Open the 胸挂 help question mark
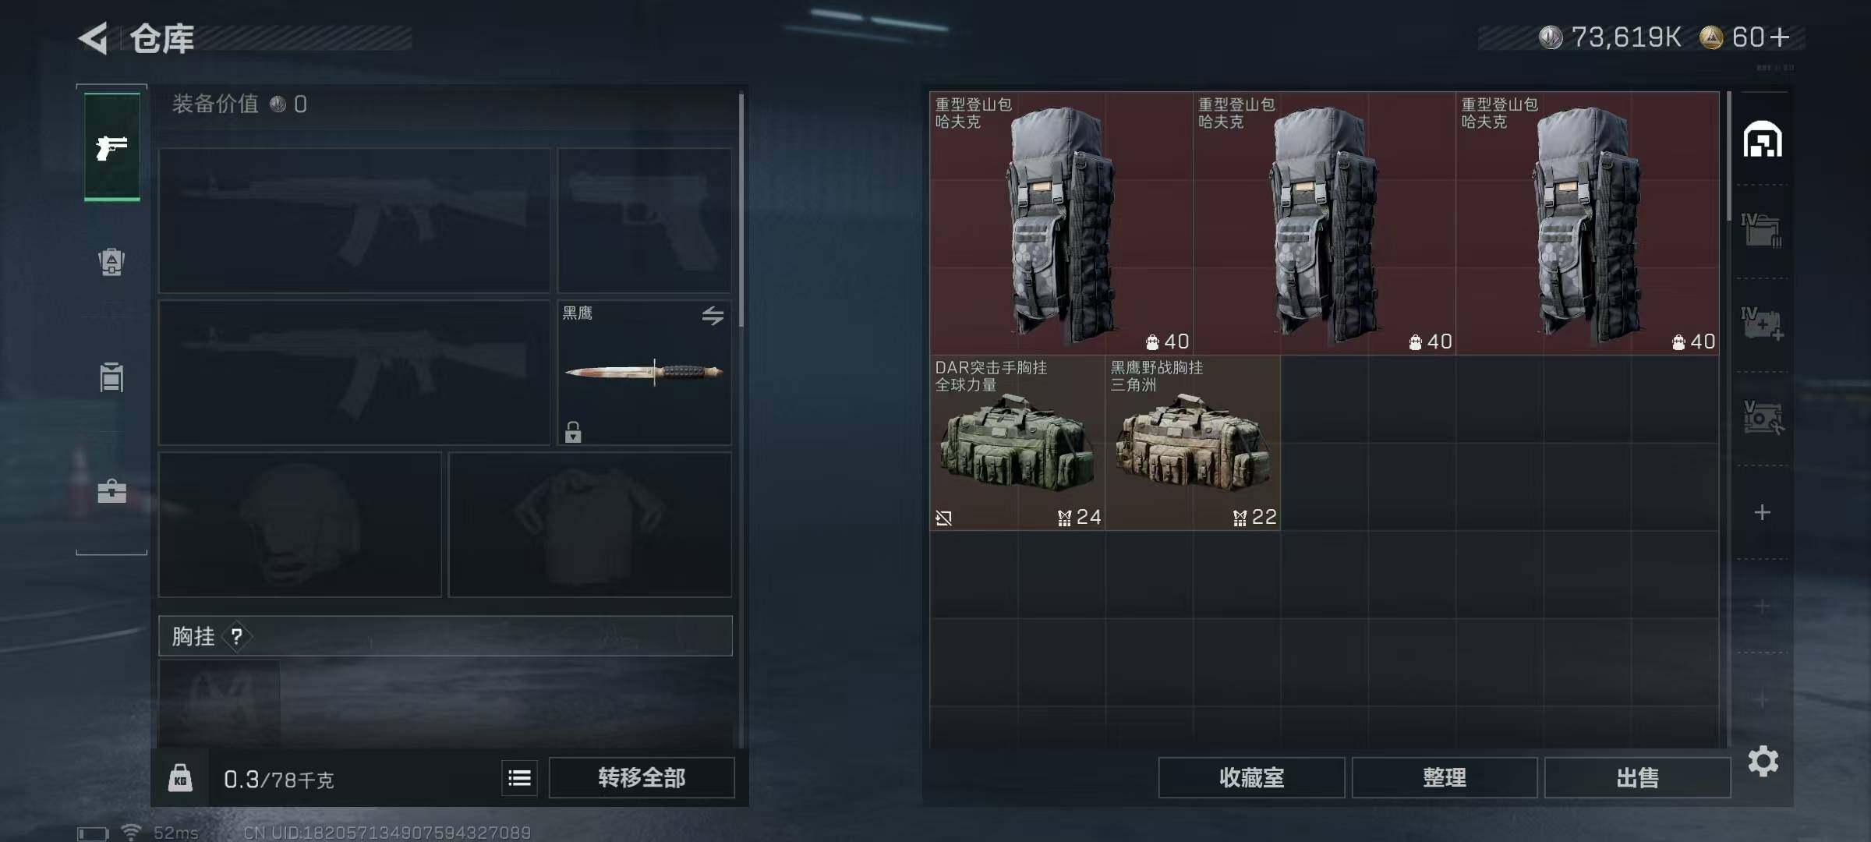The height and width of the screenshot is (842, 1871). pos(237,637)
